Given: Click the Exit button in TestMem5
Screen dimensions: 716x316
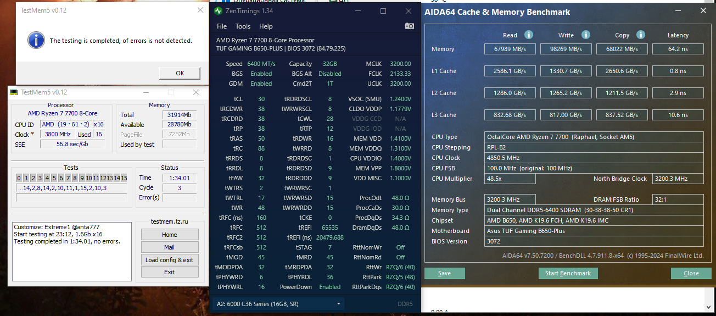Looking at the screenshot, I should pyautogui.click(x=169, y=272).
